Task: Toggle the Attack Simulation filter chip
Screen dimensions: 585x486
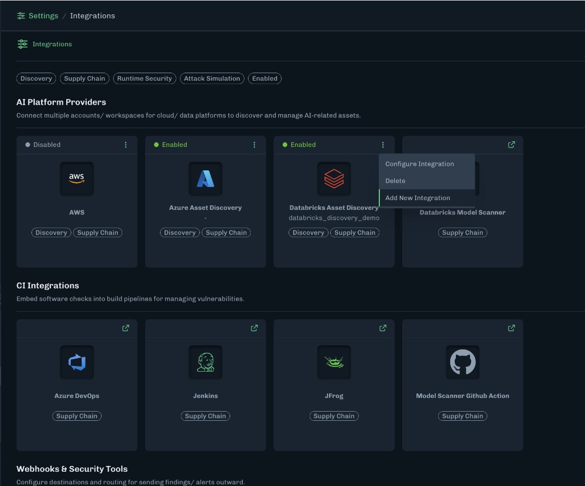Action: click(212, 78)
